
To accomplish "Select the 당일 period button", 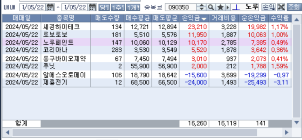I will click(104, 7).
